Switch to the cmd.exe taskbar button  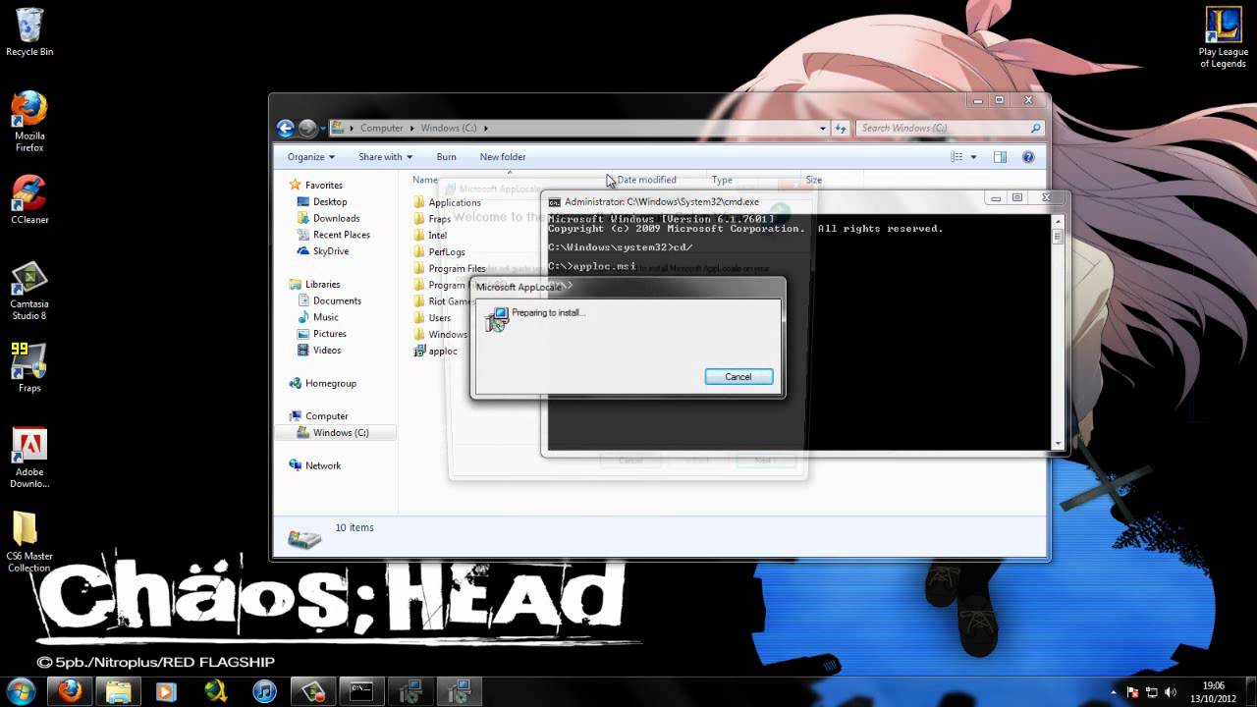[x=361, y=691]
